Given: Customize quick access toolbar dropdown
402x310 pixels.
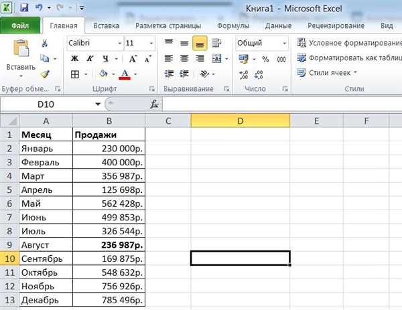Looking at the screenshot, I should click(x=82, y=8).
